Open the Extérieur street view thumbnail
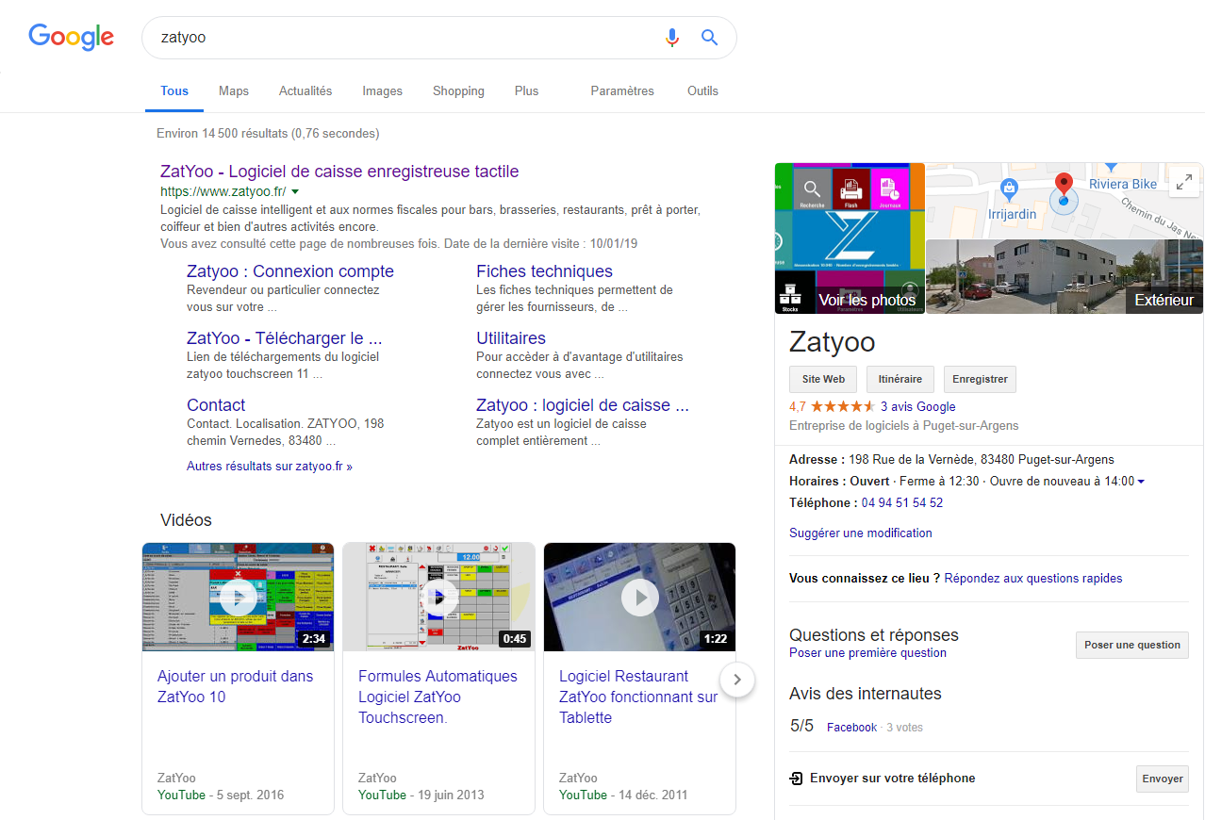The image size is (1205, 820). pyautogui.click(x=1065, y=277)
